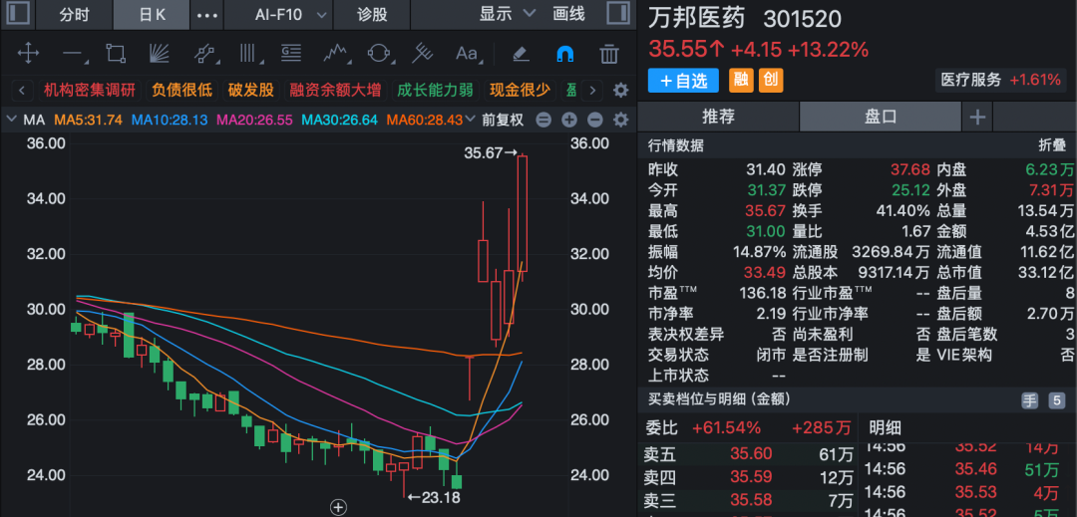
Task: Select the Gann fan lines tool
Action: (x=160, y=53)
